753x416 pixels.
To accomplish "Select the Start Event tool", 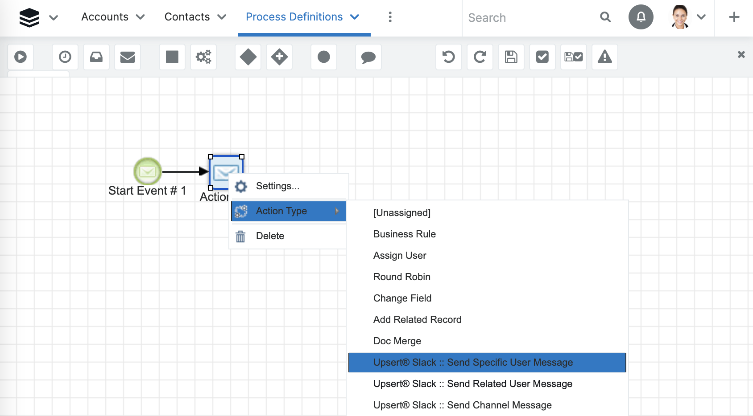I will pos(21,57).
